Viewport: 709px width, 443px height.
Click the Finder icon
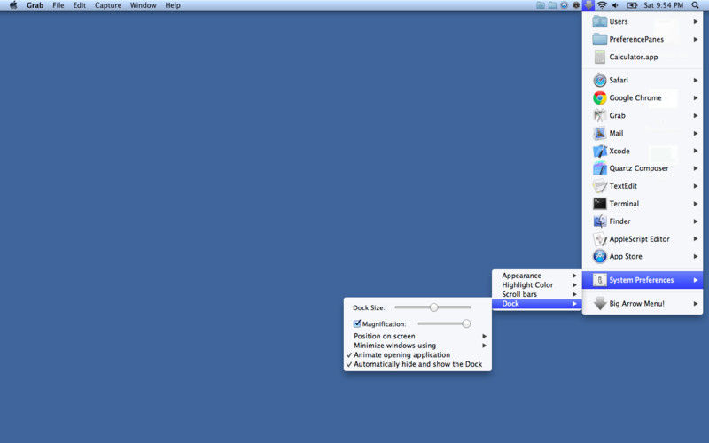pyautogui.click(x=600, y=221)
